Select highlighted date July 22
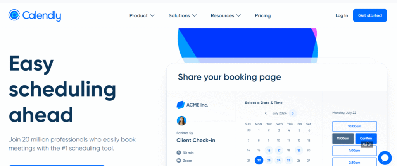Viewport: 397px width, 166px height. click(259, 160)
